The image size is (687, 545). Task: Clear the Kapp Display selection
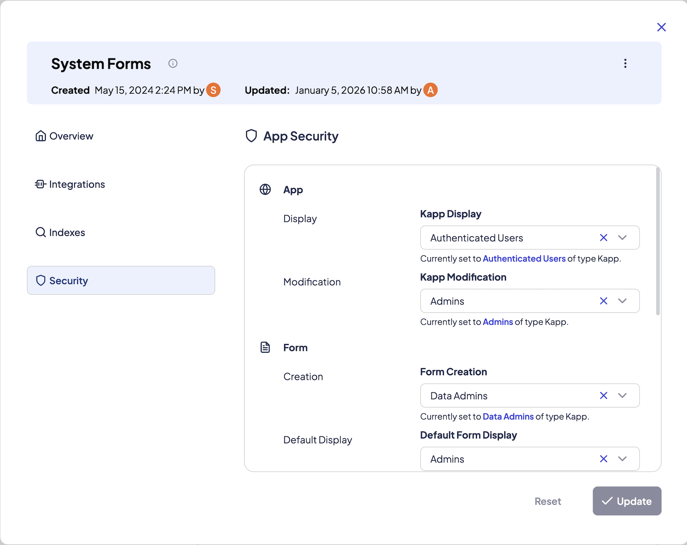coord(604,238)
